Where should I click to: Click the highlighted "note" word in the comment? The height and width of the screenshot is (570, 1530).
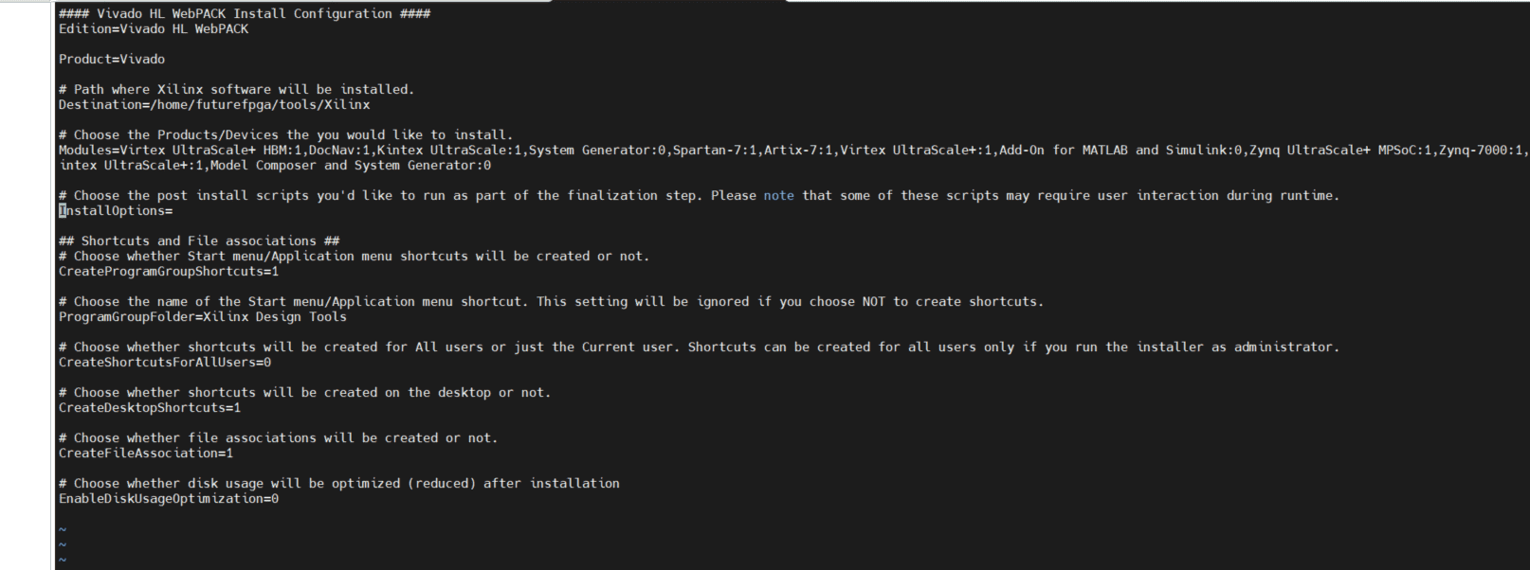point(778,196)
